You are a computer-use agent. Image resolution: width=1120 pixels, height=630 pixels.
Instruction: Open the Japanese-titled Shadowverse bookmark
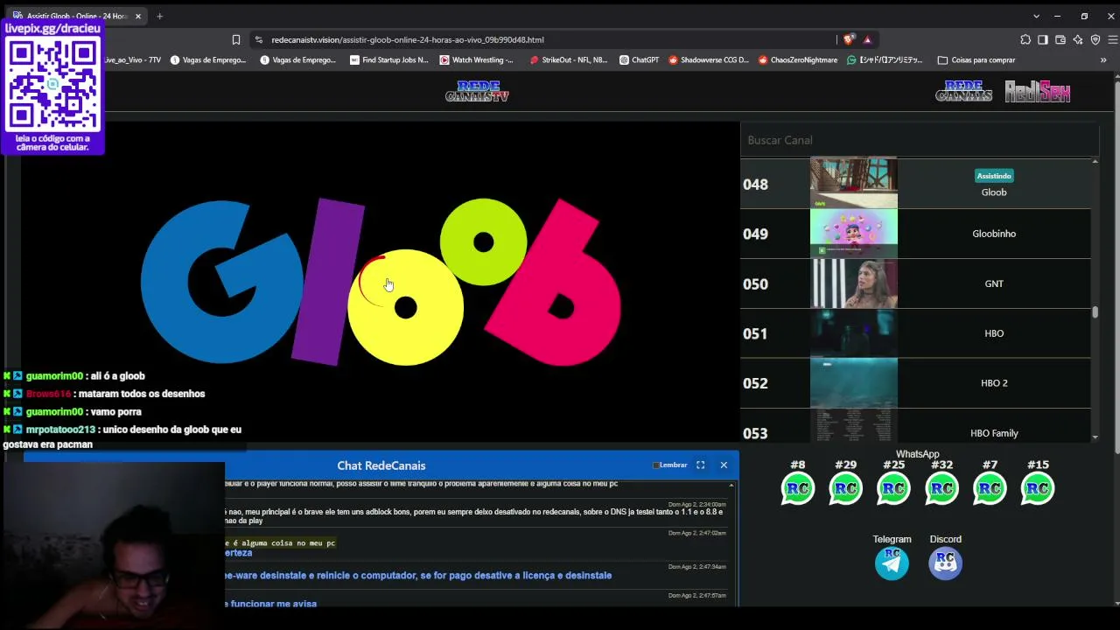point(885,60)
